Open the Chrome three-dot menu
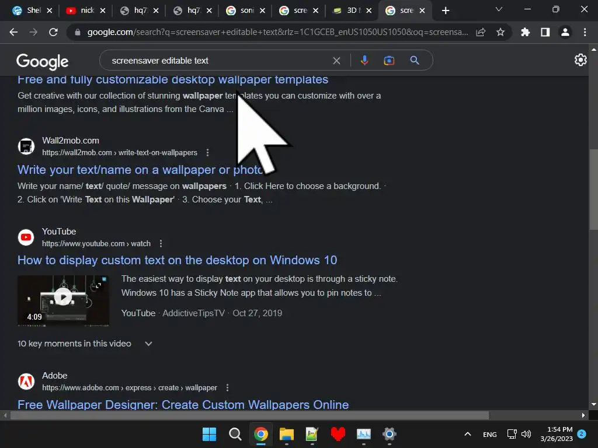 585,33
